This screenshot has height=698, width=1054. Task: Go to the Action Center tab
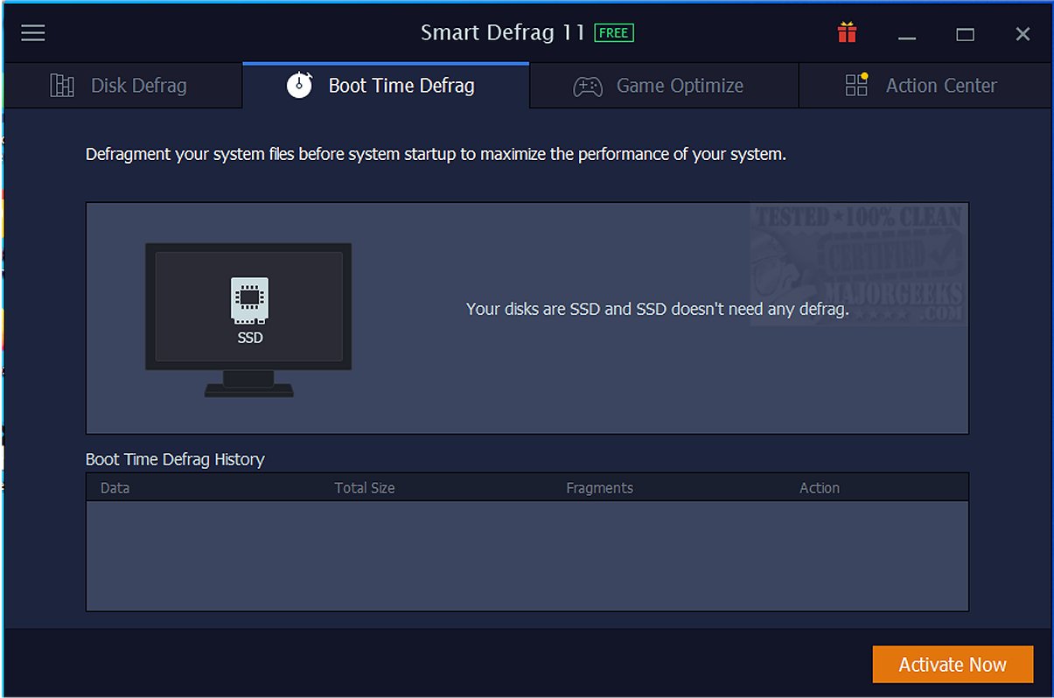(925, 86)
